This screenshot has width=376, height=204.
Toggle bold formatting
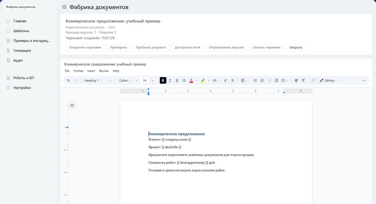[x=163, y=81]
